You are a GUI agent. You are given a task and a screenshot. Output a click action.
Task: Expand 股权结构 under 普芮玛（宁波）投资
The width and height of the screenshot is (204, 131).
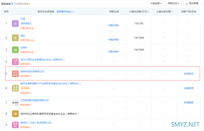26,127
